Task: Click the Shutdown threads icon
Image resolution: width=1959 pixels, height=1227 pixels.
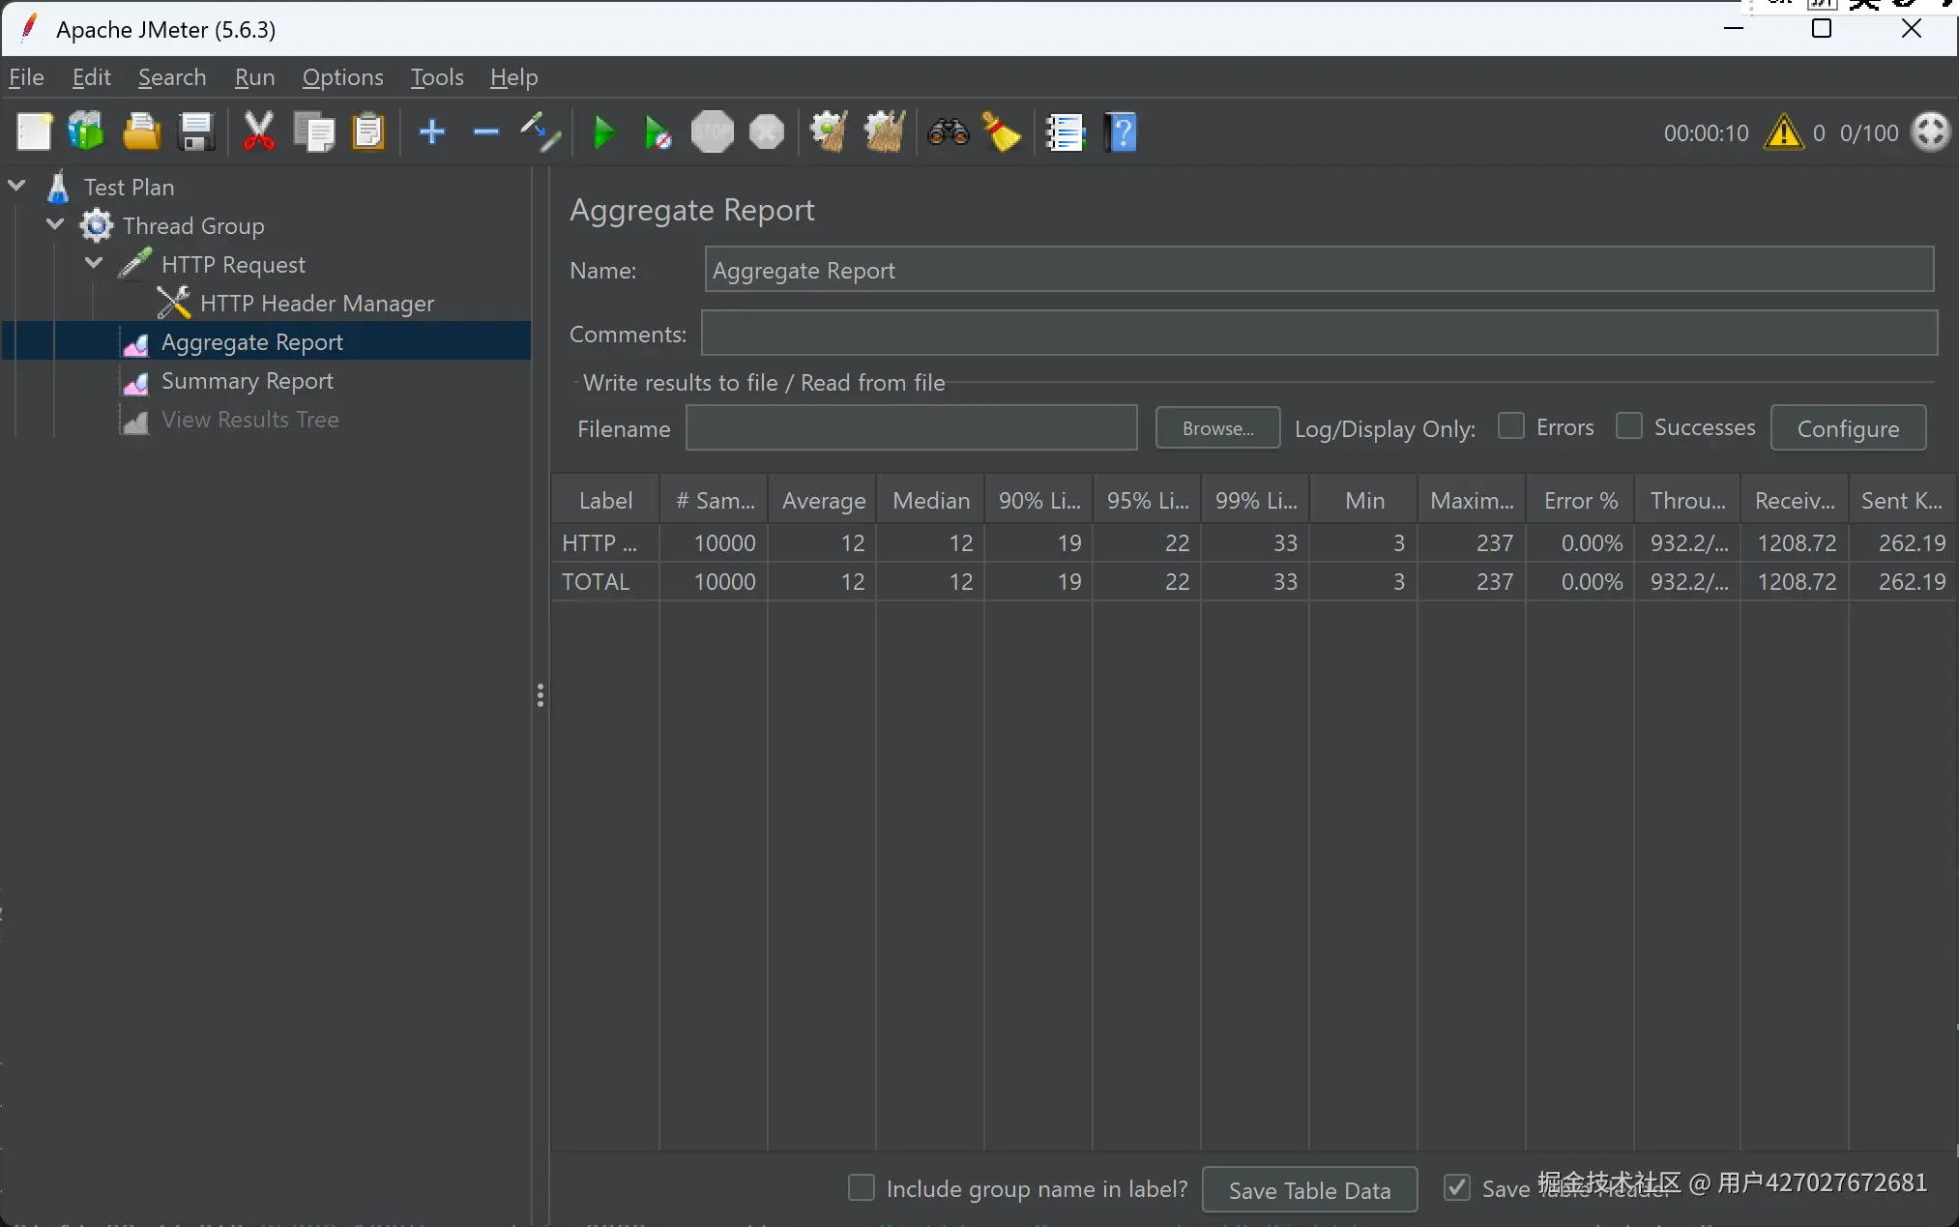Action: coord(767,132)
